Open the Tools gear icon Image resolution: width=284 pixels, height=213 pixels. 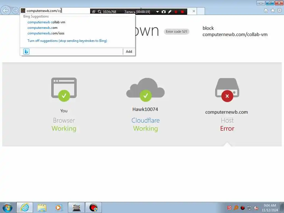coord(280,11)
